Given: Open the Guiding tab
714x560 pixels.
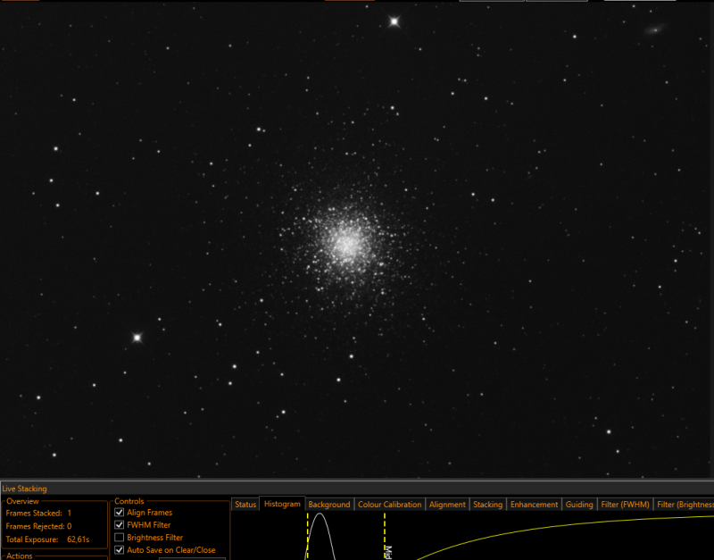Looking at the screenshot, I should pos(579,505).
